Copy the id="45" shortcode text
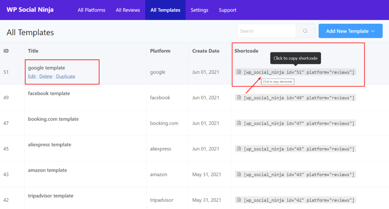 299,149
